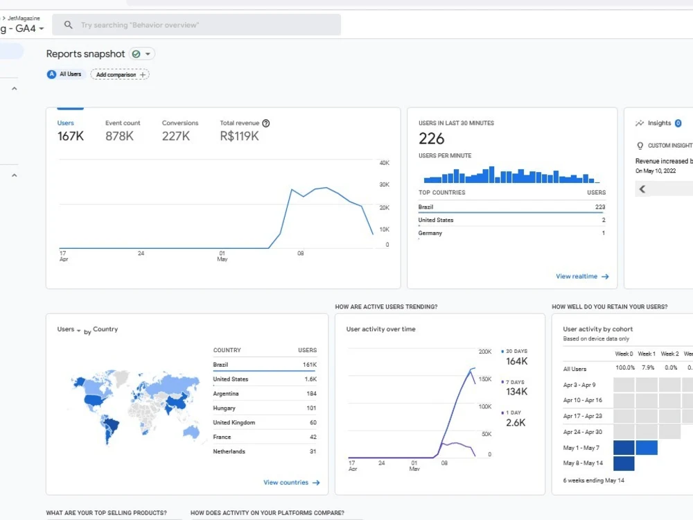Click the green check status icon beside Reports snapshot

[x=136, y=54]
